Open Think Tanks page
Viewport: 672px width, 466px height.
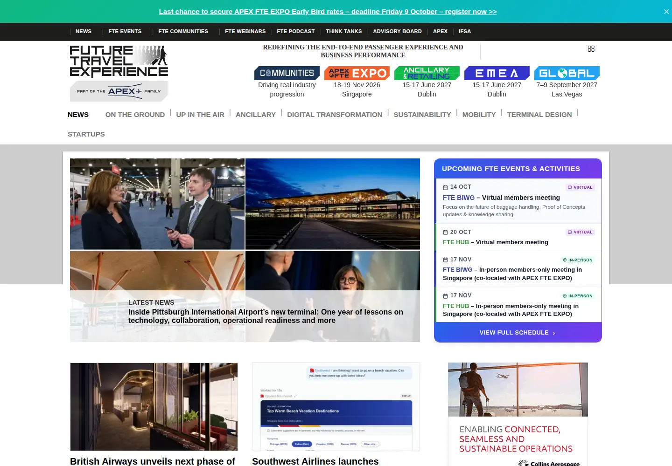[x=344, y=31]
